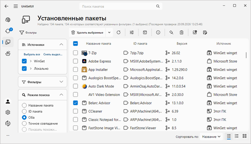Select the ID пакета radio button
Viewport: 251px width, 144px height.
coord(24,111)
